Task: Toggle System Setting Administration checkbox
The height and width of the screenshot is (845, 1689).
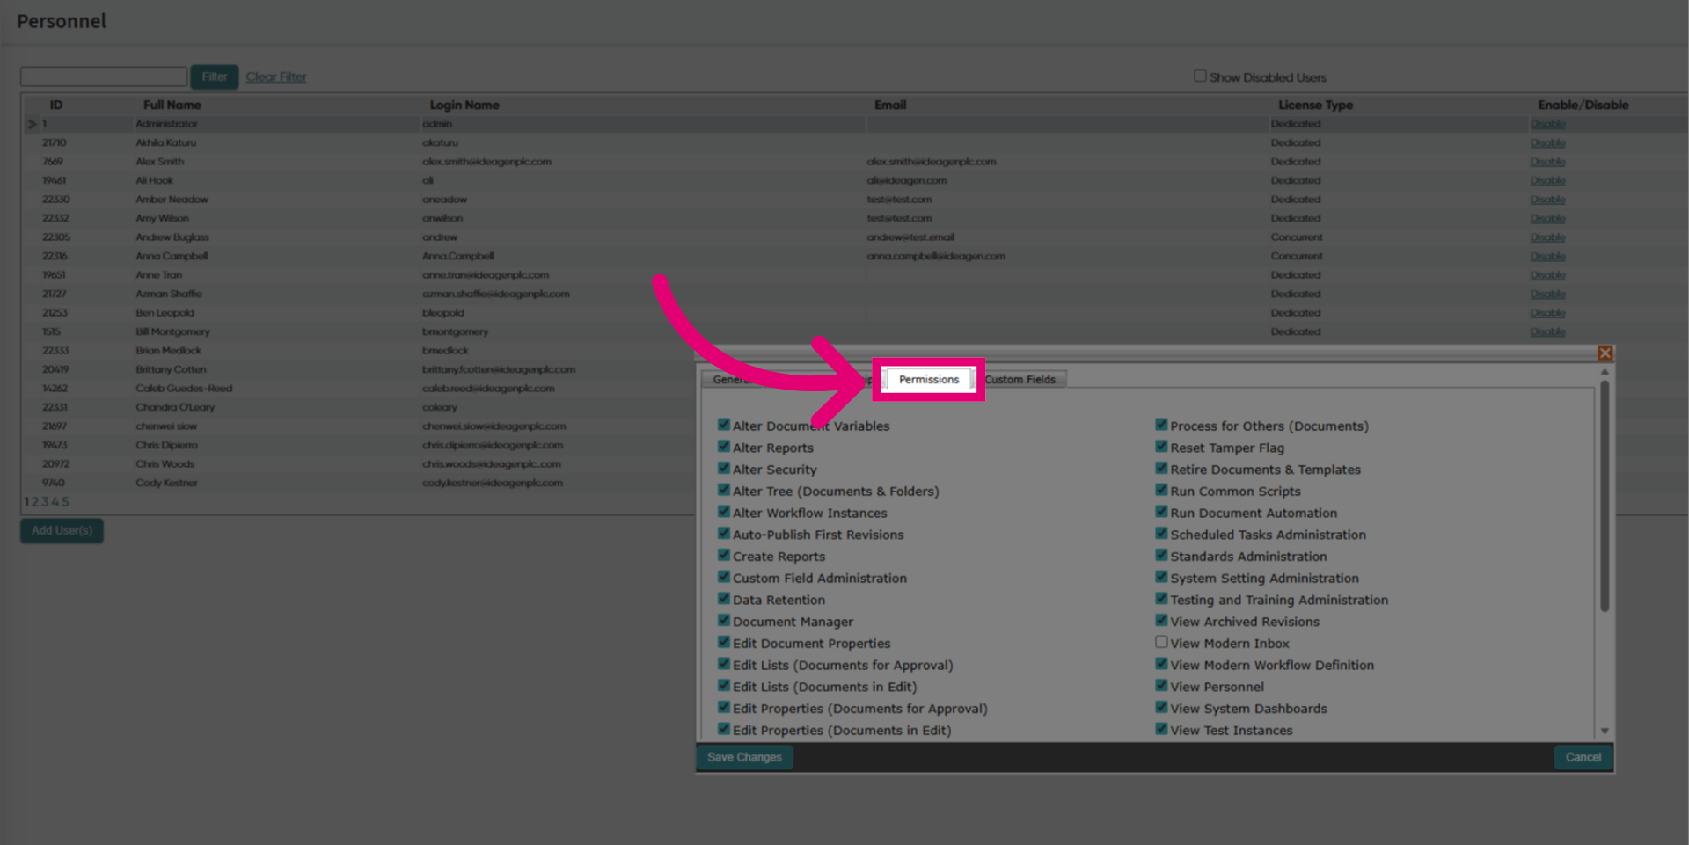Action: 1161,577
